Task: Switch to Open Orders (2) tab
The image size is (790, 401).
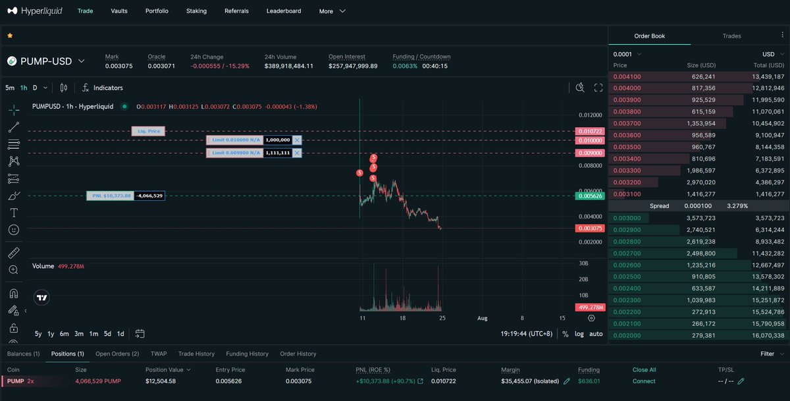Action: 117,354
